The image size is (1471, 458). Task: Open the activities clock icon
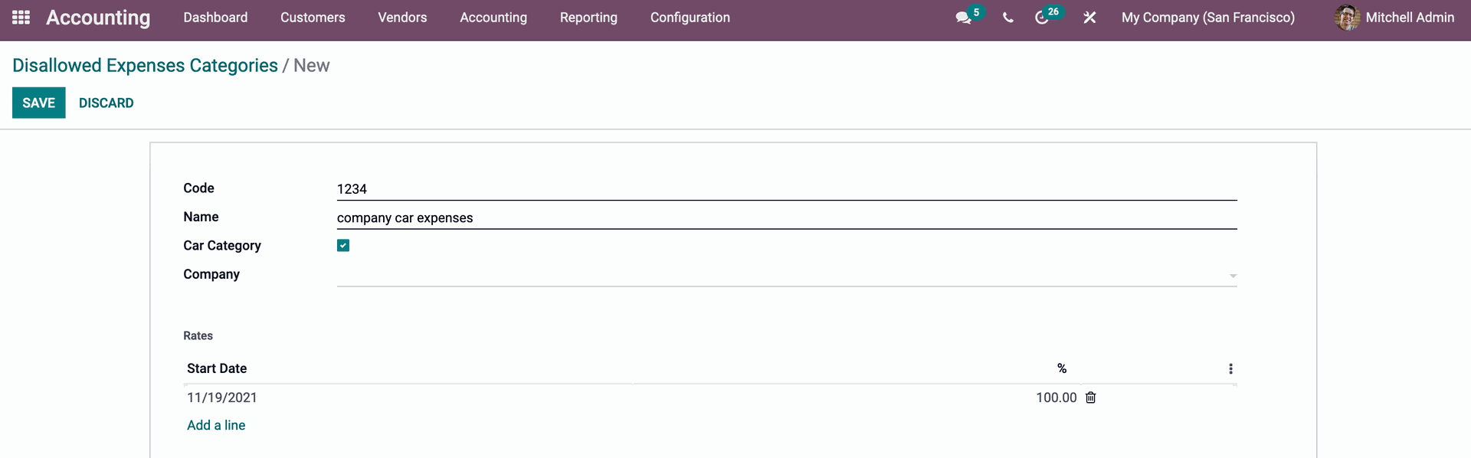coord(1041,18)
